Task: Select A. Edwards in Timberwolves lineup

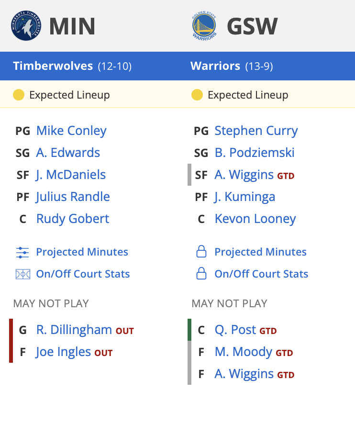Action: (68, 153)
